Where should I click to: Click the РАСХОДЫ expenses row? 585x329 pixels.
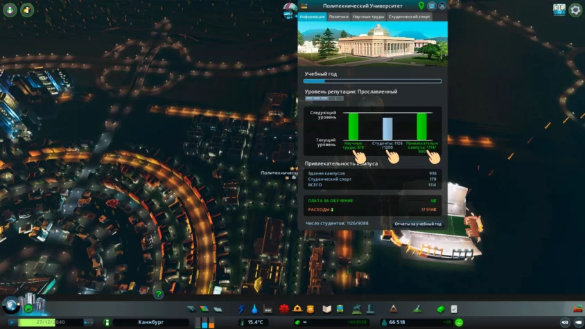[x=372, y=210]
